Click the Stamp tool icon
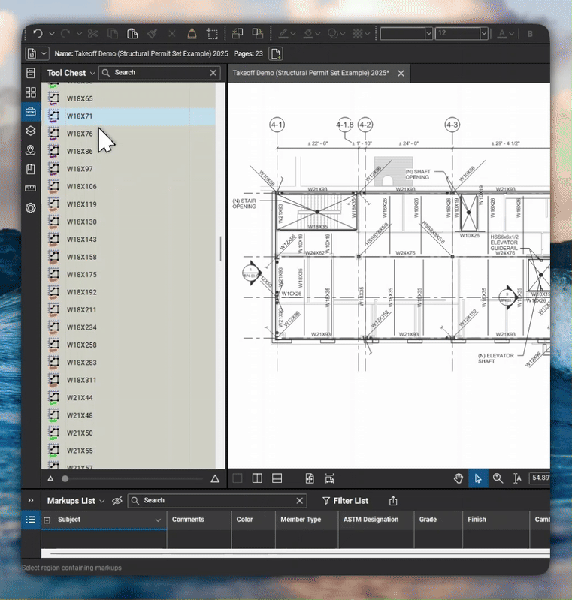This screenshot has width=572, height=600. [x=192, y=34]
